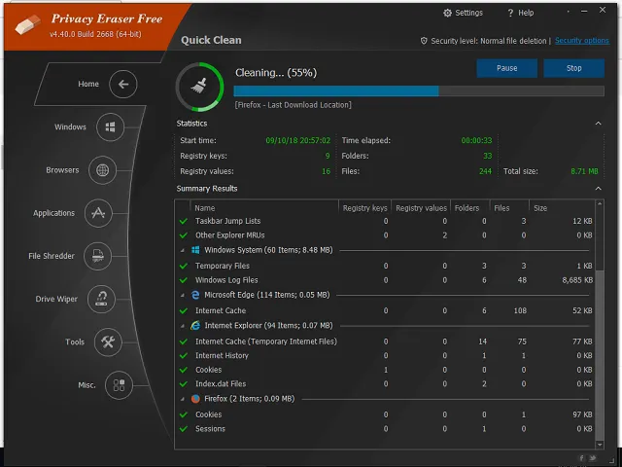Click the Home back-arrow icon
This screenshot has width=622, height=467.
coord(123,85)
